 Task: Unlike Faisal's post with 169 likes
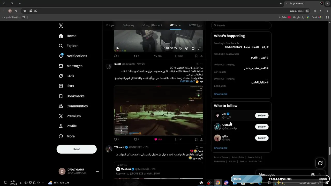pyautogui.click(x=158, y=139)
